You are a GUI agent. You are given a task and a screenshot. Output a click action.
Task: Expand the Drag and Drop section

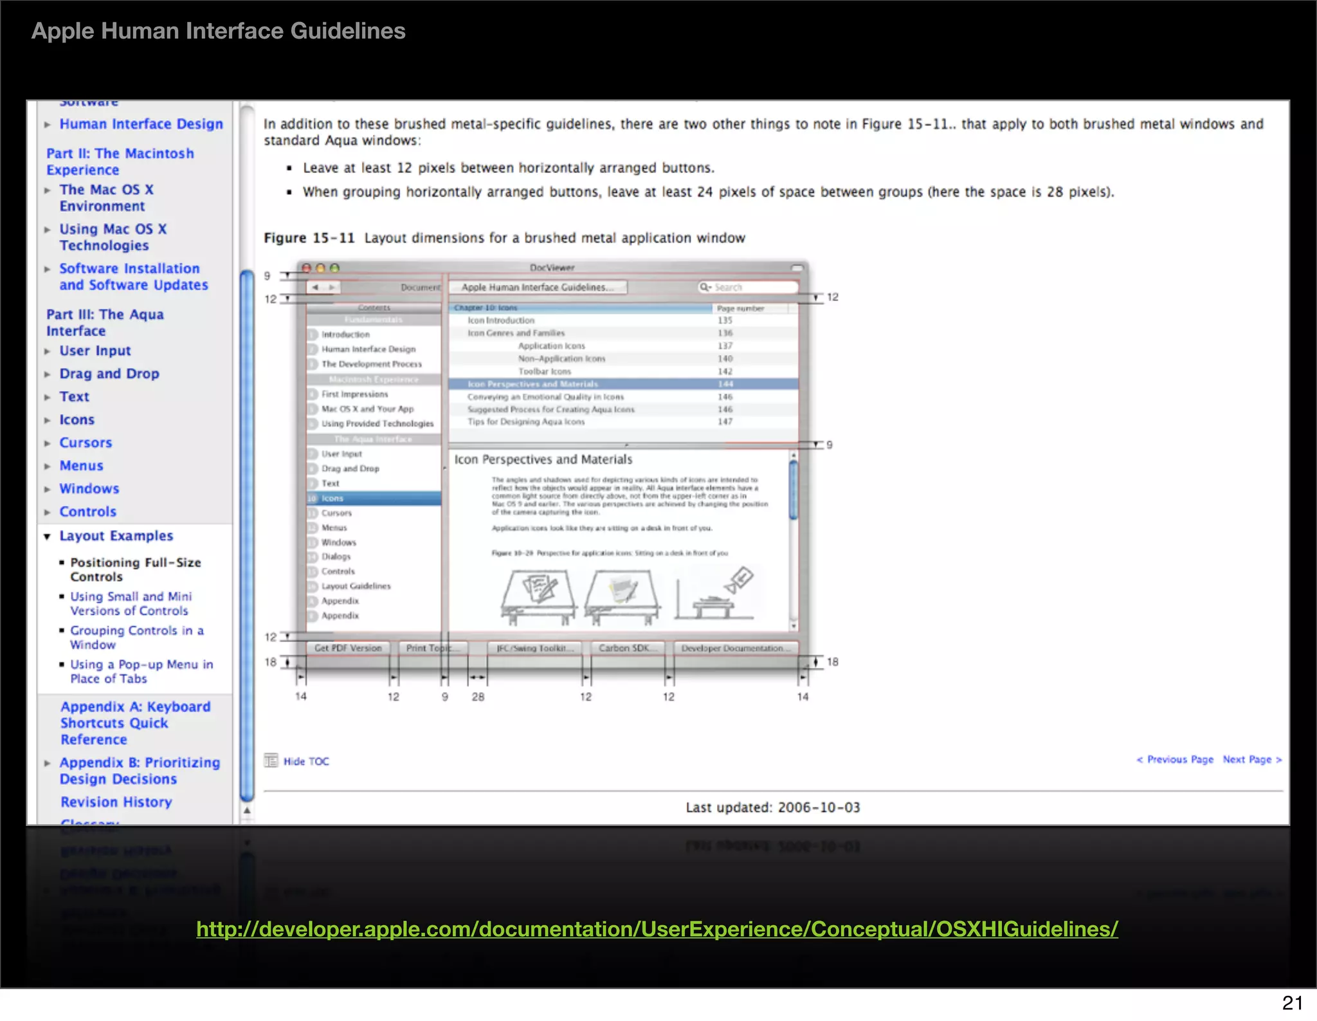click(x=48, y=374)
